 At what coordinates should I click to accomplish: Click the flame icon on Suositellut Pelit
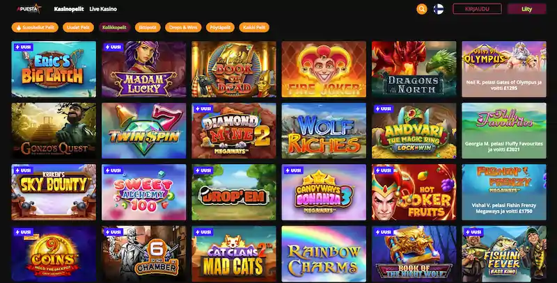pyautogui.click(x=19, y=27)
